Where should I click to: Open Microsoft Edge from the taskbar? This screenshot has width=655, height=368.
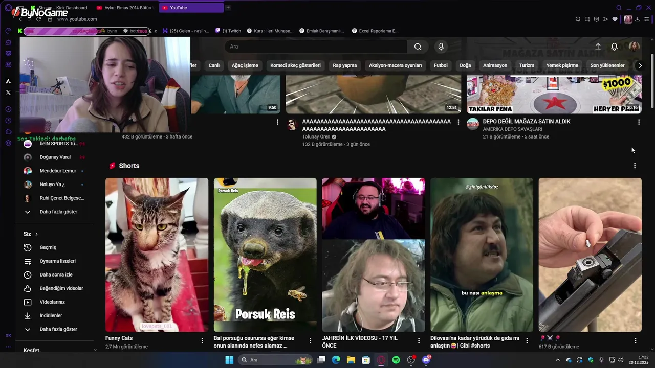pyautogui.click(x=336, y=360)
